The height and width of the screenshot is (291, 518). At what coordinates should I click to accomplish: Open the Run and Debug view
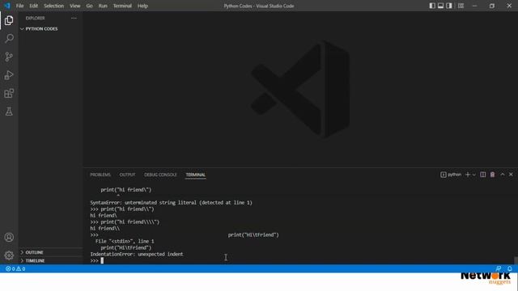(9, 75)
